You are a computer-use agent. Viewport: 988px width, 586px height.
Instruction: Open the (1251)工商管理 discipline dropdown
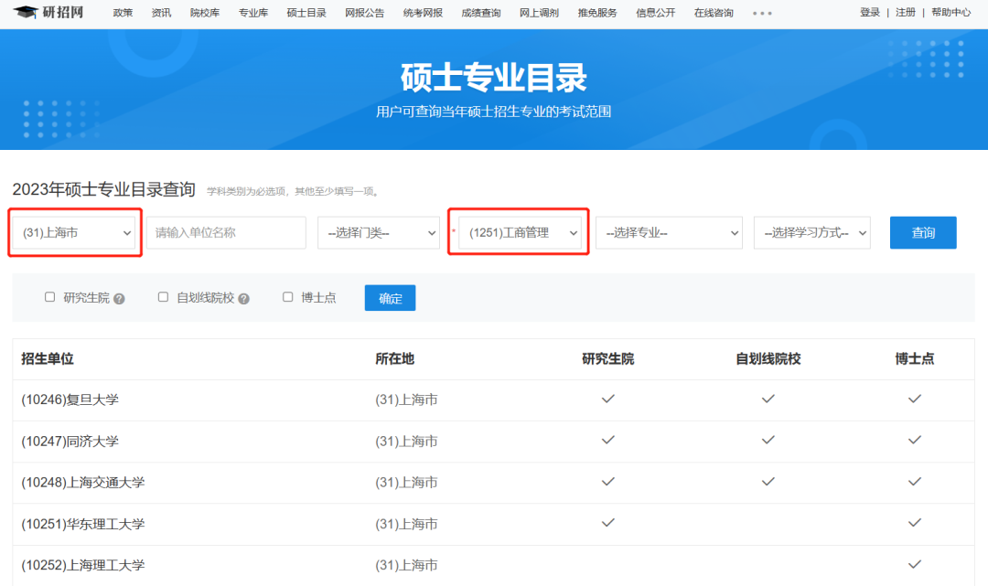[520, 233]
